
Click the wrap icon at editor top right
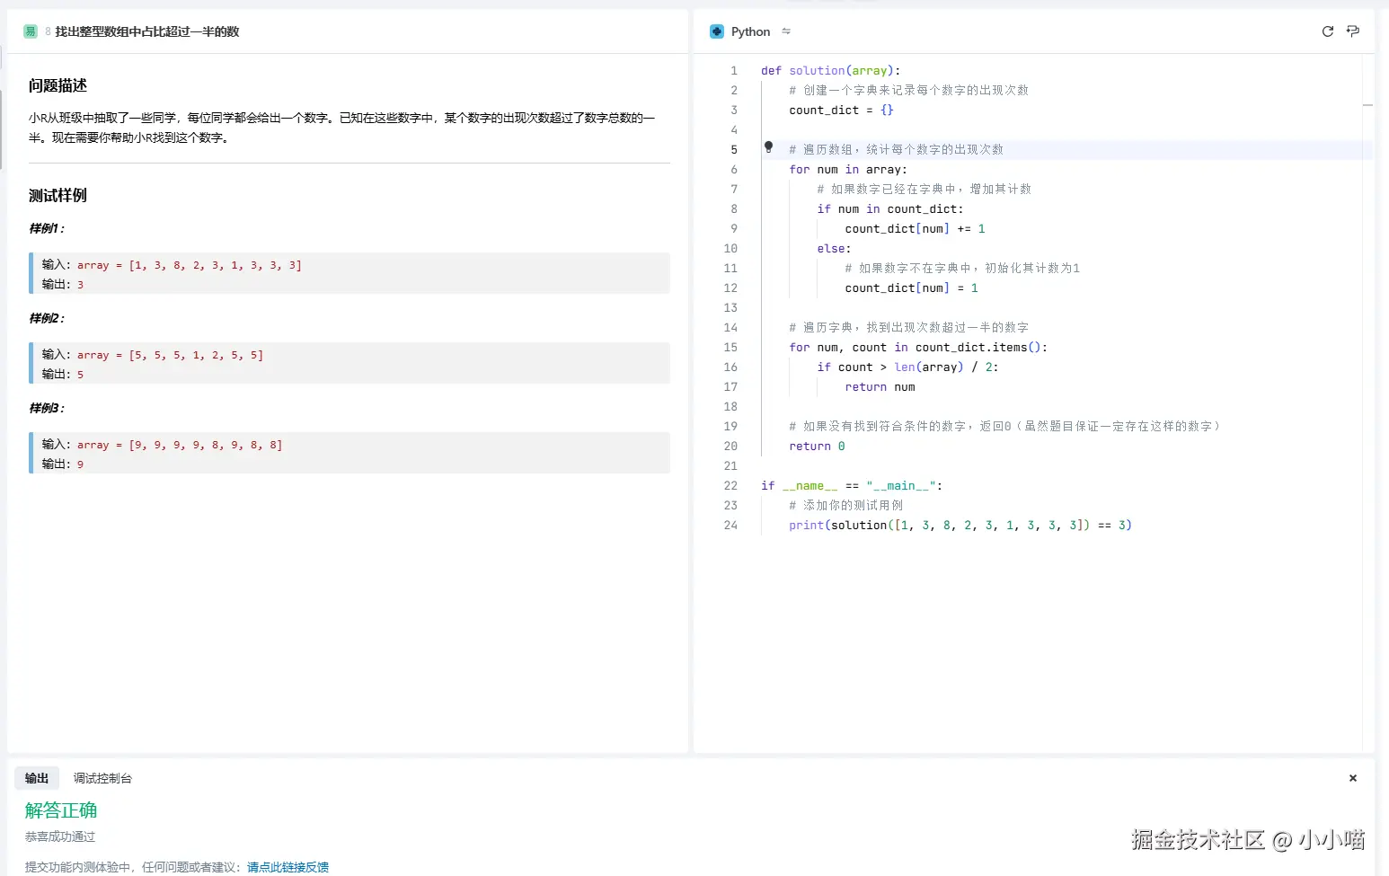tap(1353, 31)
